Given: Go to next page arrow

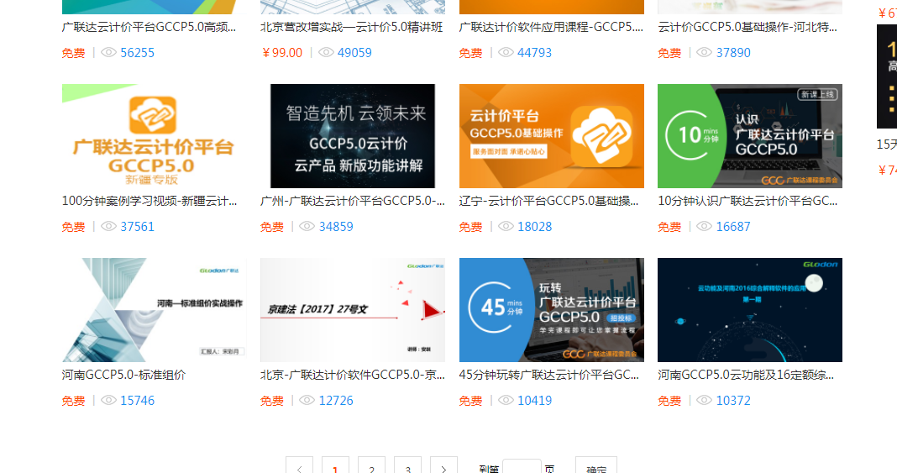Looking at the screenshot, I should pos(443,466).
